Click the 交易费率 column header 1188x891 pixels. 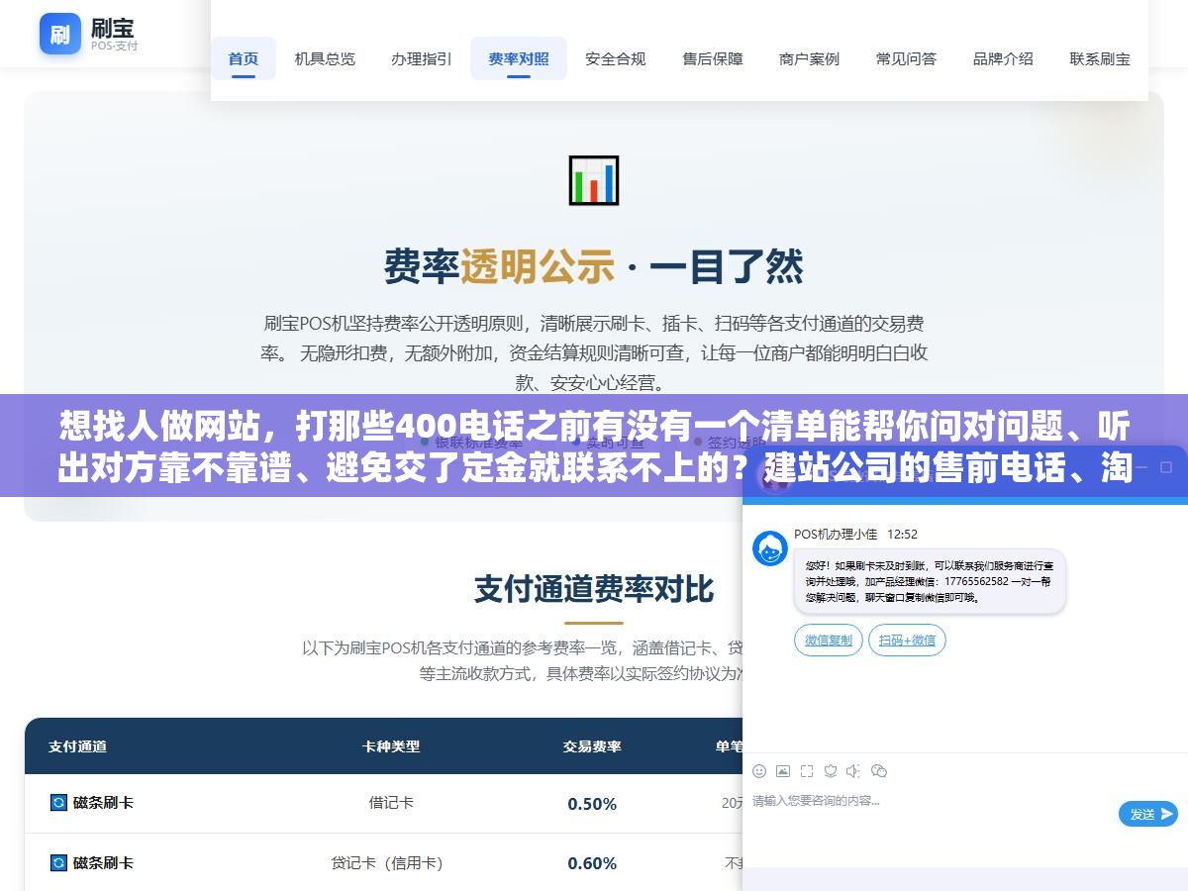[592, 746]
